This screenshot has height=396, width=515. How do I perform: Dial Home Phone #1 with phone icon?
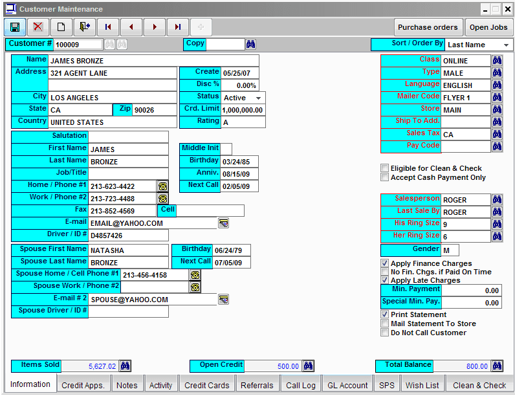(162, 186)
